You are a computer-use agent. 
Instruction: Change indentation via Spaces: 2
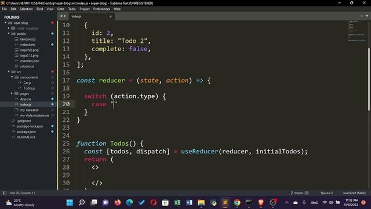(326, 193)
